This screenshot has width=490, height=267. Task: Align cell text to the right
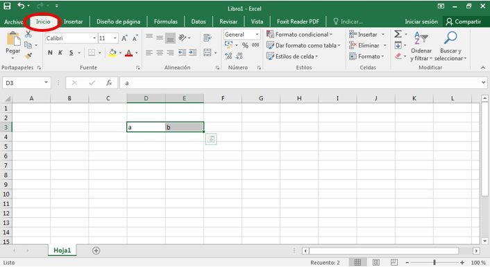(170, 53)
